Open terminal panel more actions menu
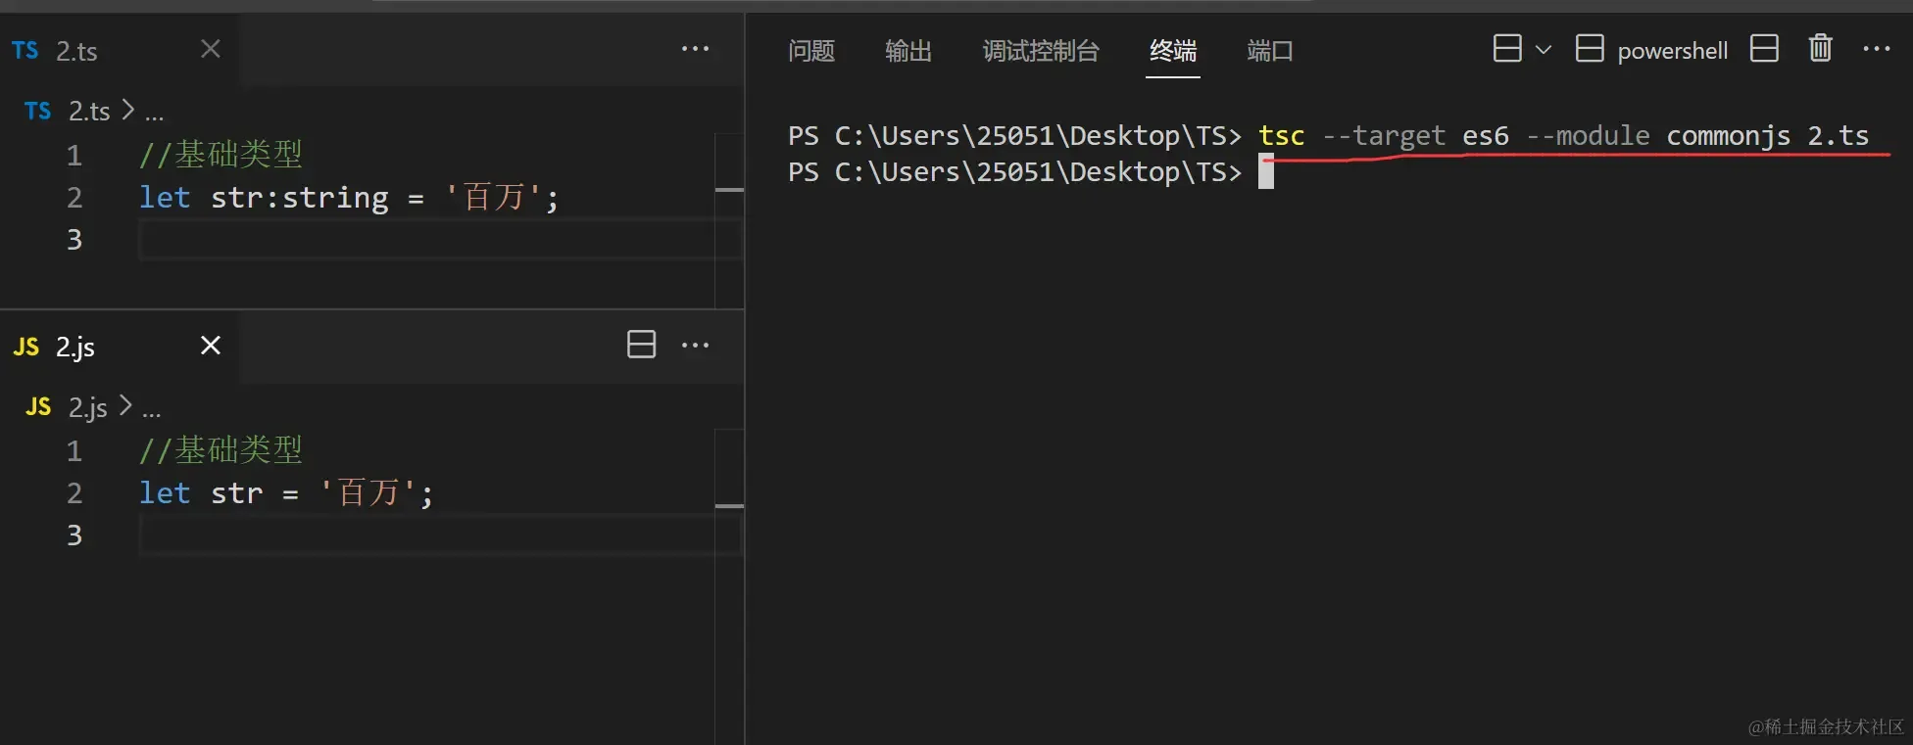Screen dimensions: 1913x745 pos(1876,49)
